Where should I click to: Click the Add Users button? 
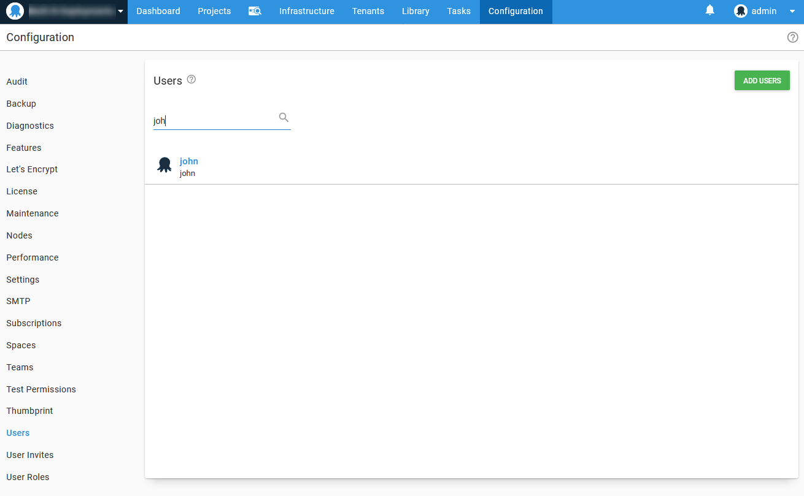pos(762,80)
